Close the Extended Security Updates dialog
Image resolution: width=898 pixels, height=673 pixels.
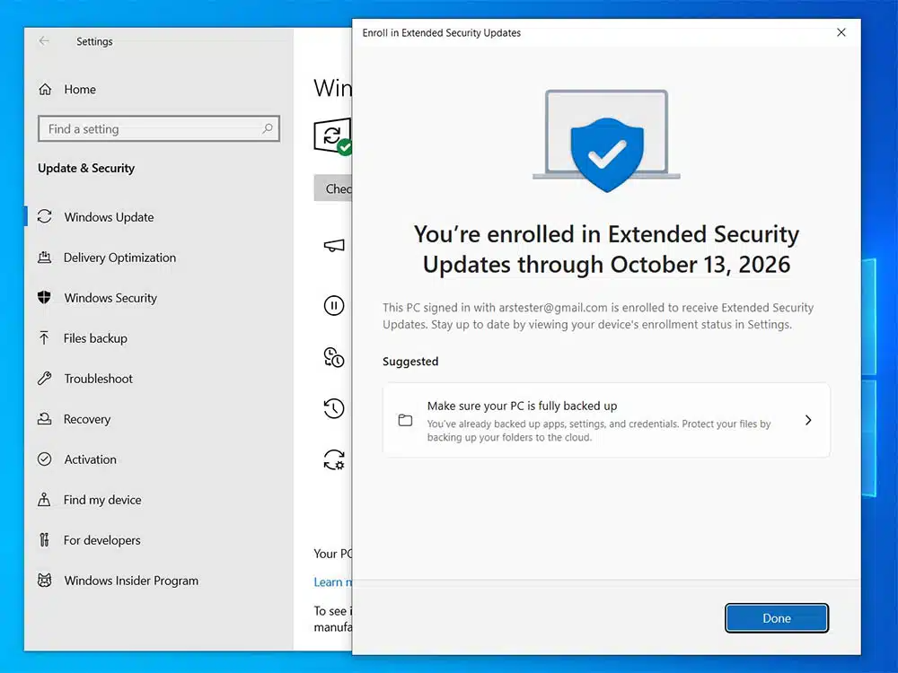(x=841, y=32)
